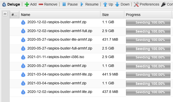Viewport: 173px width, 102px height.
Task: Click seeding icon of 2020-12-02-raspios-buster-armhf-full.zip
Action: 23,31
